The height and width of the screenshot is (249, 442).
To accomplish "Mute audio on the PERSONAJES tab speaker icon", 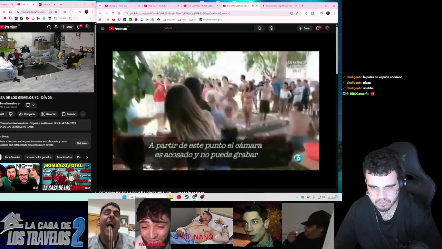I will [x=252, y=6].
